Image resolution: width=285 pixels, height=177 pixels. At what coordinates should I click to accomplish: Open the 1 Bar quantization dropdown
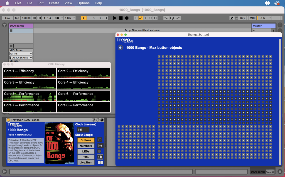tap(70, 18)
